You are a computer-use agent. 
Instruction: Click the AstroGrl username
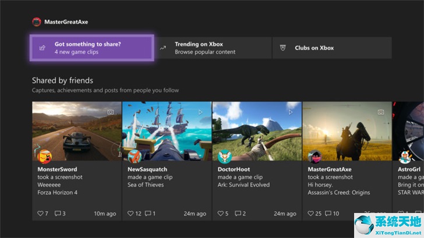[x=409, y=169]
